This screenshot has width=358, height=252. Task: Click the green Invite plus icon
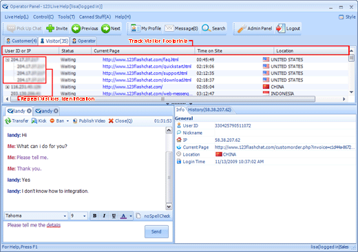(x=50, y=28)
